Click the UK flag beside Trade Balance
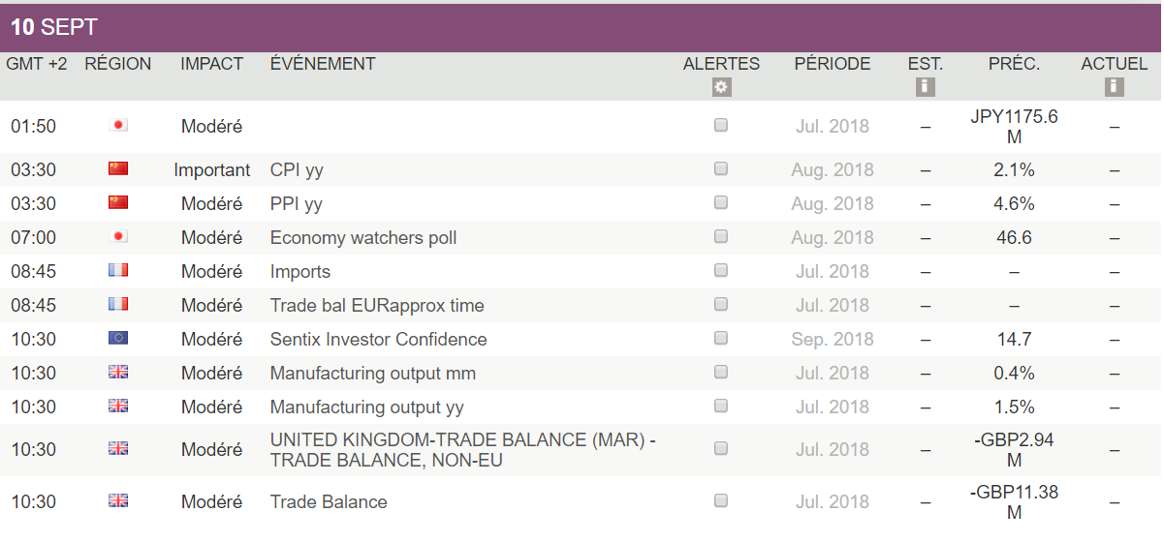The image size is (1164, 543). tap(118, 501)
